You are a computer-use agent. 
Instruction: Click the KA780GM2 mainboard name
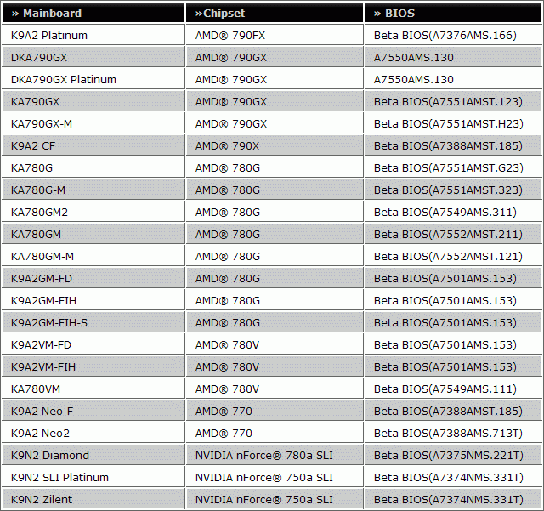click(40, 213)
